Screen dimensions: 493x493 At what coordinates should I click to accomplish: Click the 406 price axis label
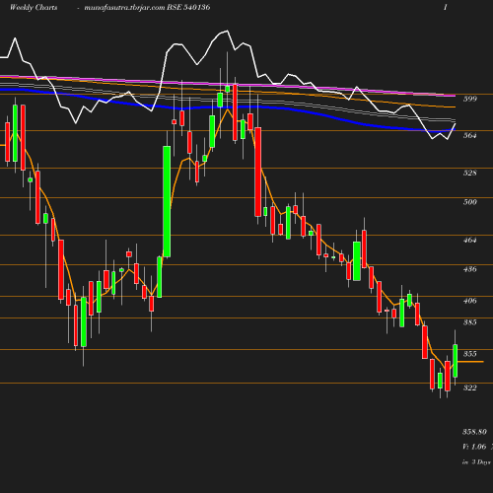(469, 301)
